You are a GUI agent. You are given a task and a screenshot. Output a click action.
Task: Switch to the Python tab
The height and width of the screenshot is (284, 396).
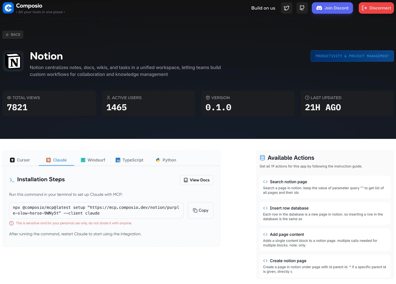(166, 160)
